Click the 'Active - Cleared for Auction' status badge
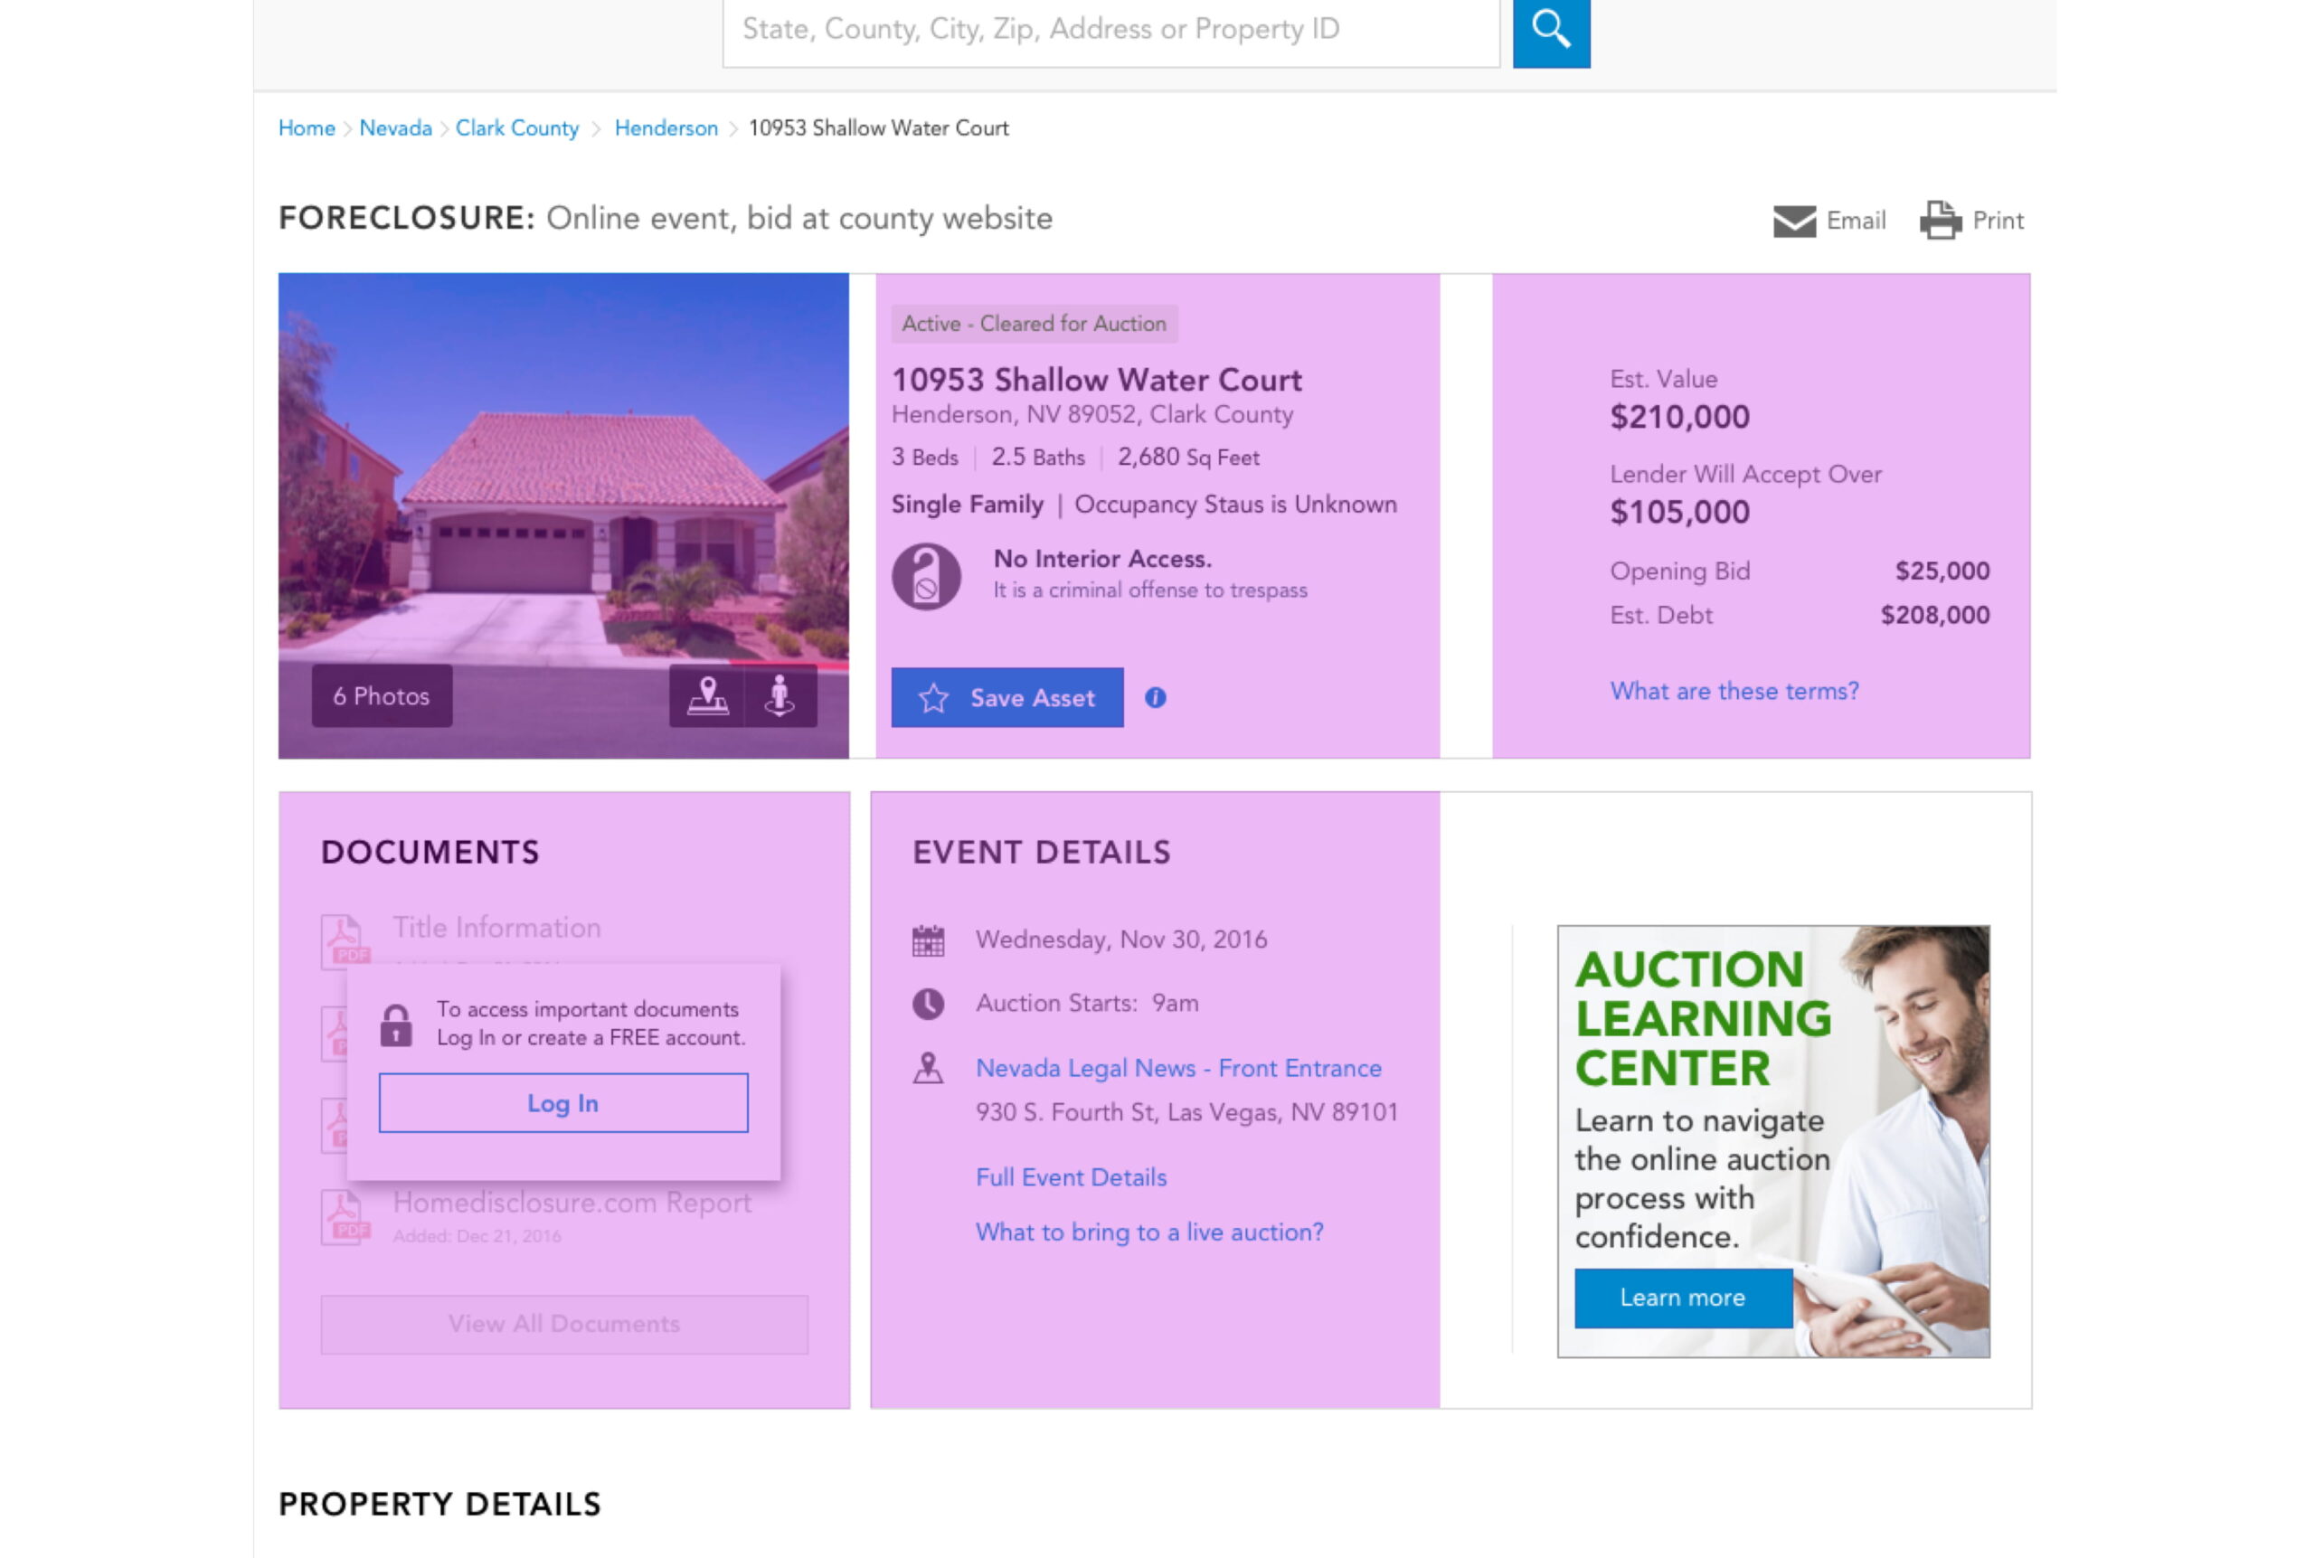The height and width of the screenshot is (1558, 2315). [1034, 324]
